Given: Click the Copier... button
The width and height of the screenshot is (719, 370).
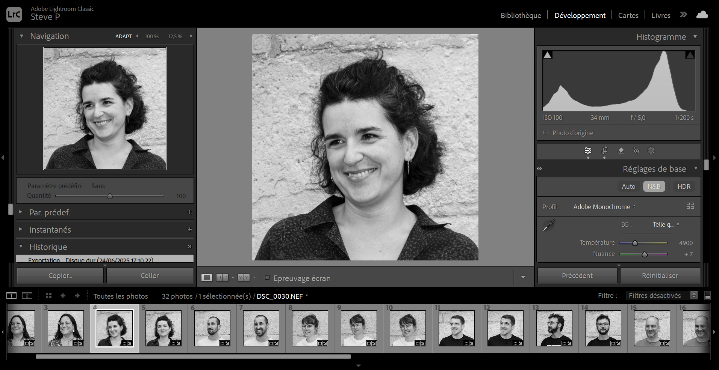Looking at the screenshot, I should [60, 275].
